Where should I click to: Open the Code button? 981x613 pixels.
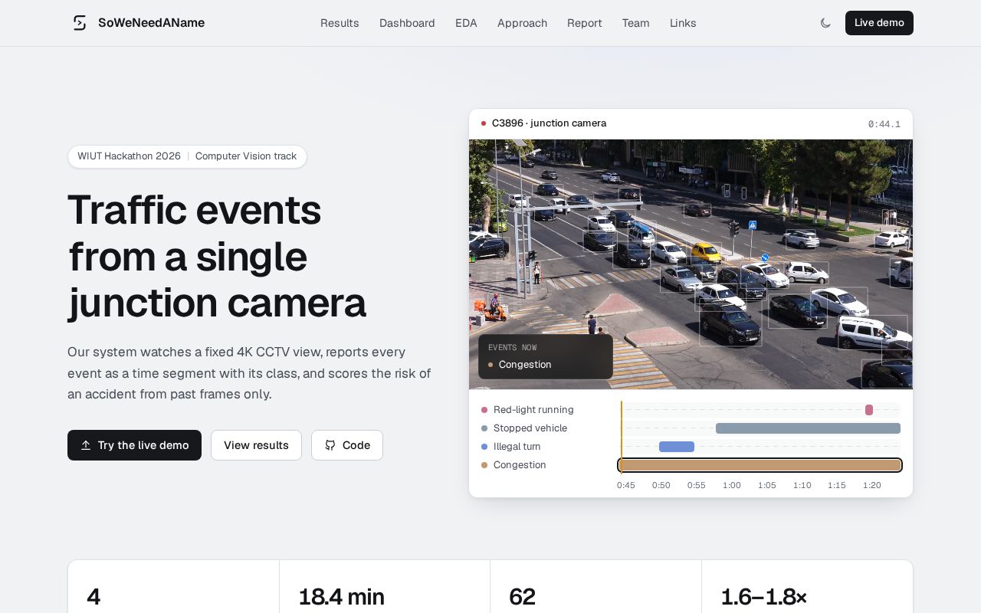347,445
